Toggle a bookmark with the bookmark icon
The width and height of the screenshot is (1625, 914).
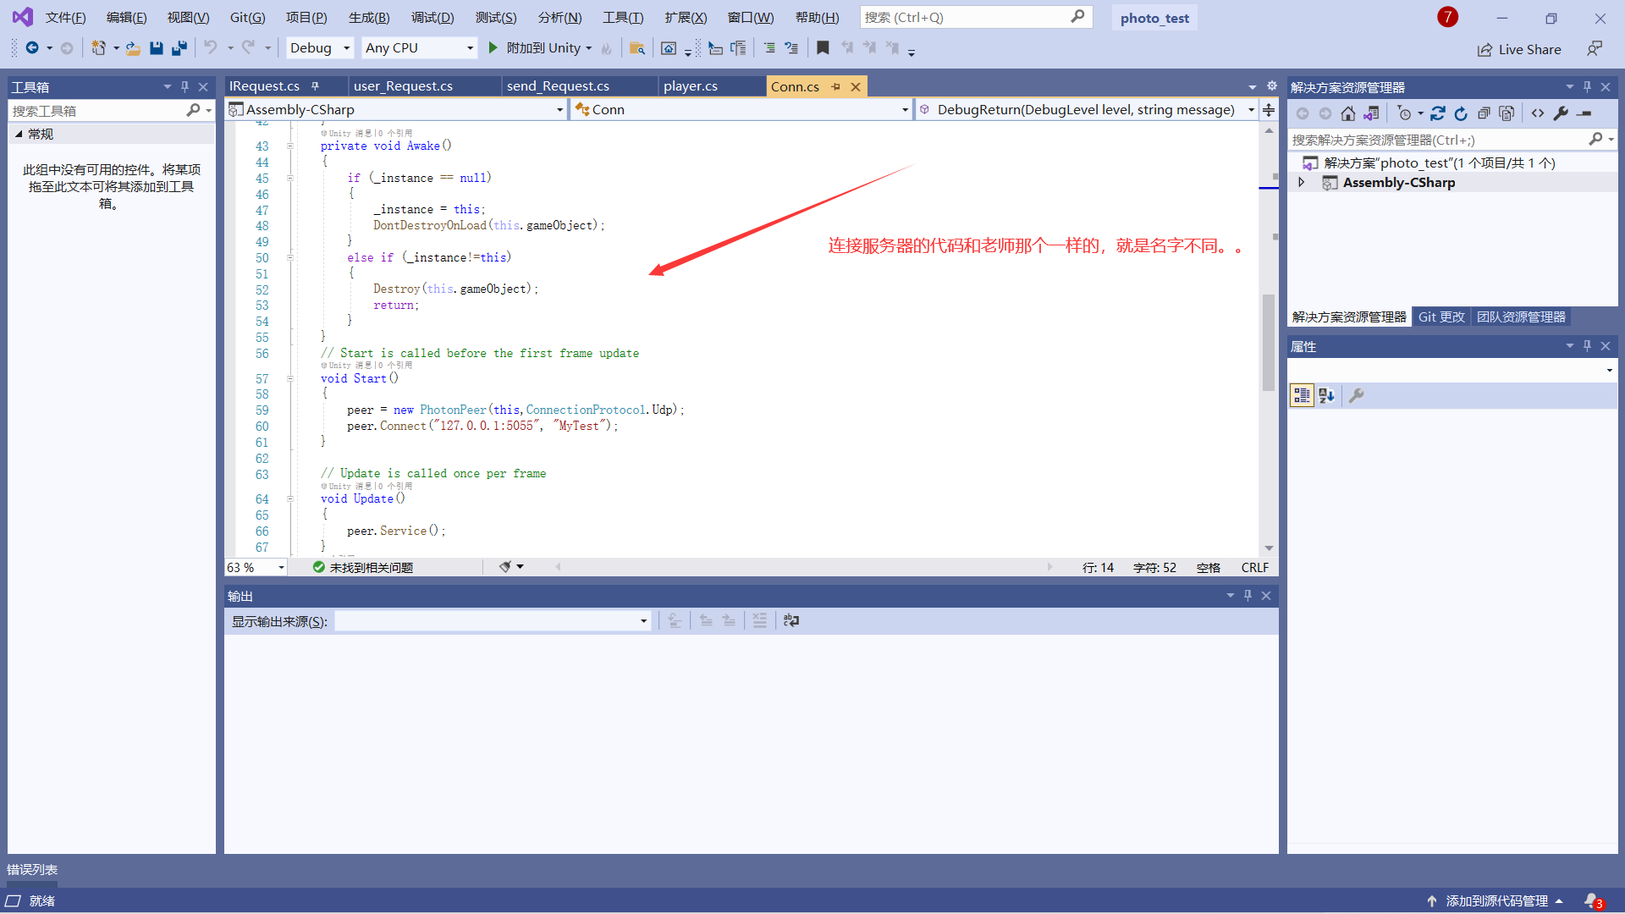[823, 48]
